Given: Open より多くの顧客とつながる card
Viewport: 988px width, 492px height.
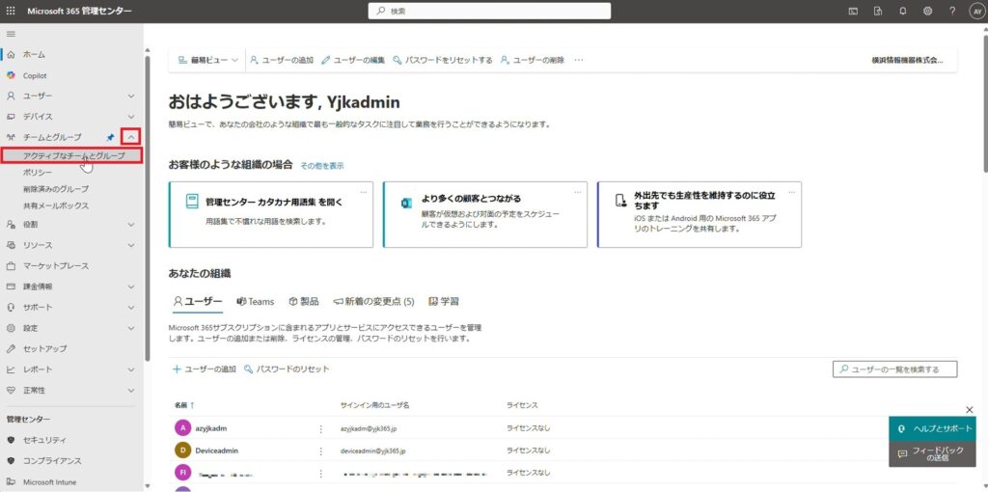Looking at the screenshot, I should click(x=485, y=214).
